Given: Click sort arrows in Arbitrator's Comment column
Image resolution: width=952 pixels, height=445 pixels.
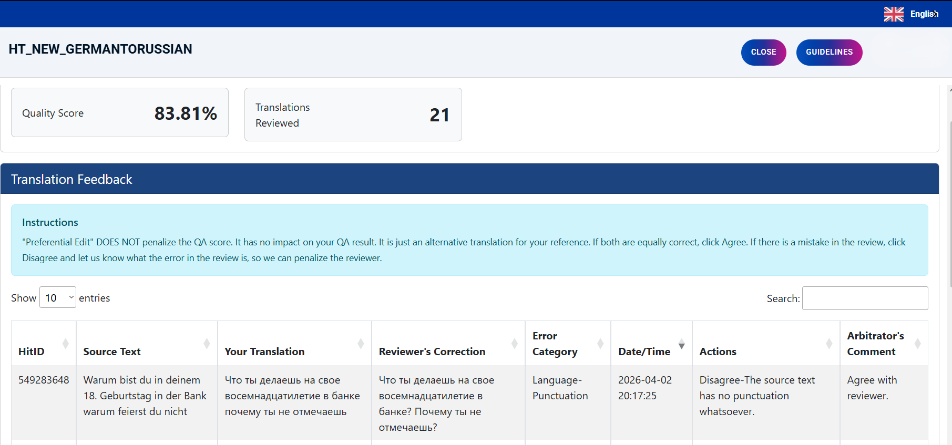Looking at the screenshot, I should point(917,344).
